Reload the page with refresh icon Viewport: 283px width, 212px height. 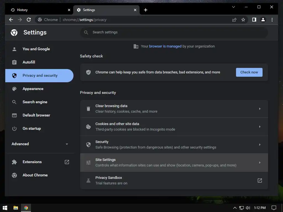click(x=29, y=20)
